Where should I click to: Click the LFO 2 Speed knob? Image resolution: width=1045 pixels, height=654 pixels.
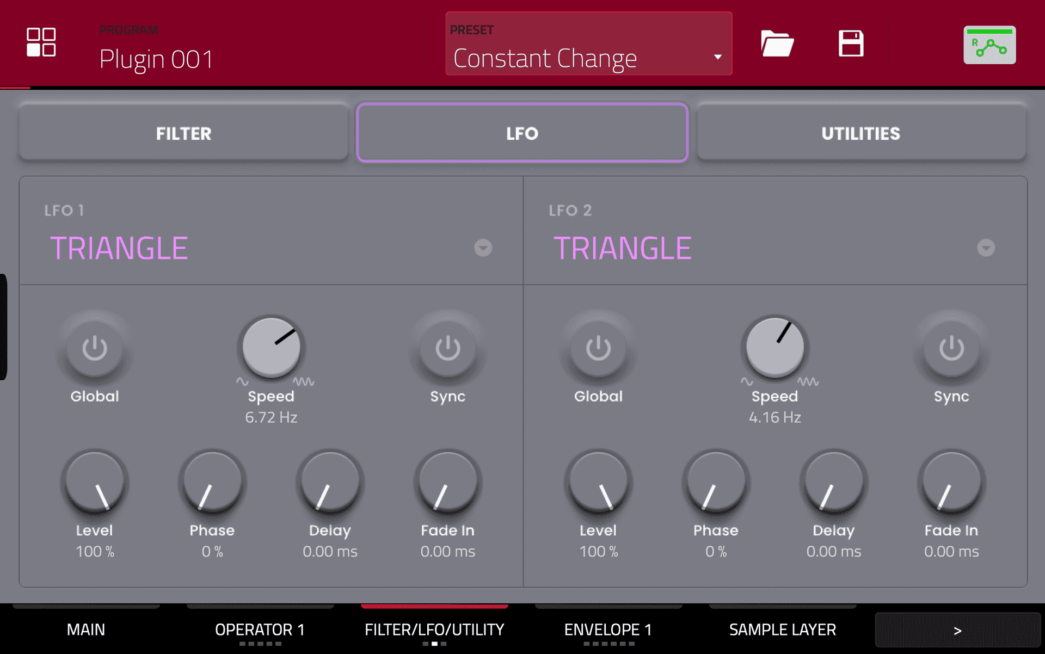point(774,347)
